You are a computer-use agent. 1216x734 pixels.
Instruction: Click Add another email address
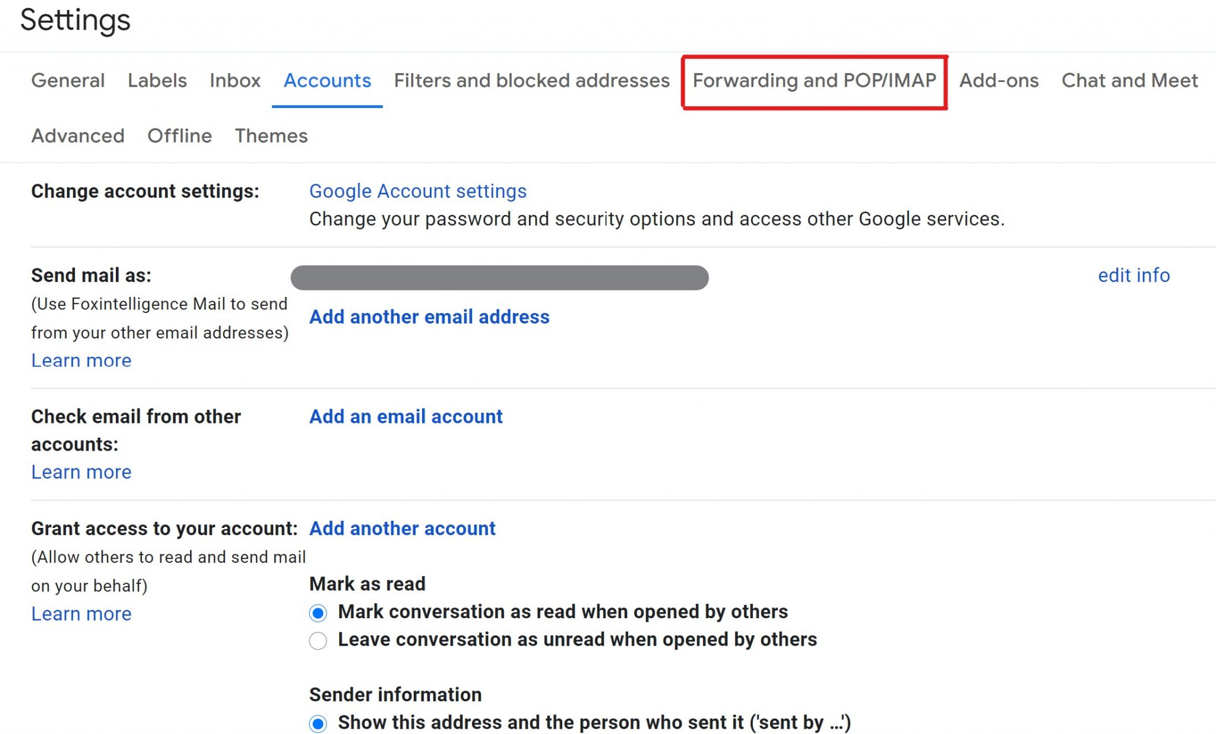coord(429,316)
